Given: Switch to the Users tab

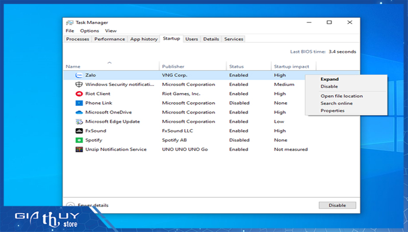Looking at the screenshot, I should click(x=192, y=39).
